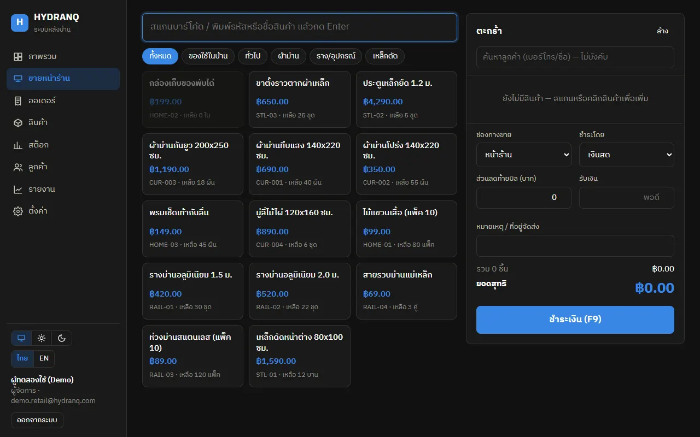The width and height of the screenshot is (700, 437).
Task: Filter by ราง/อุปกรณ์ category
Action: click(336, 56)
